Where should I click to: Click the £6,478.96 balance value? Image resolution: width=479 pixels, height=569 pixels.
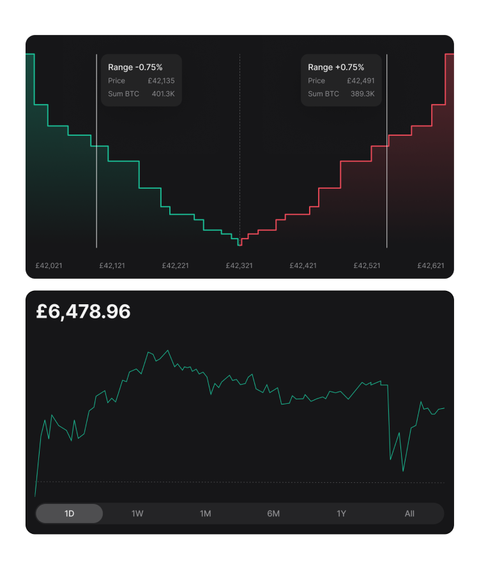[84, 312]
